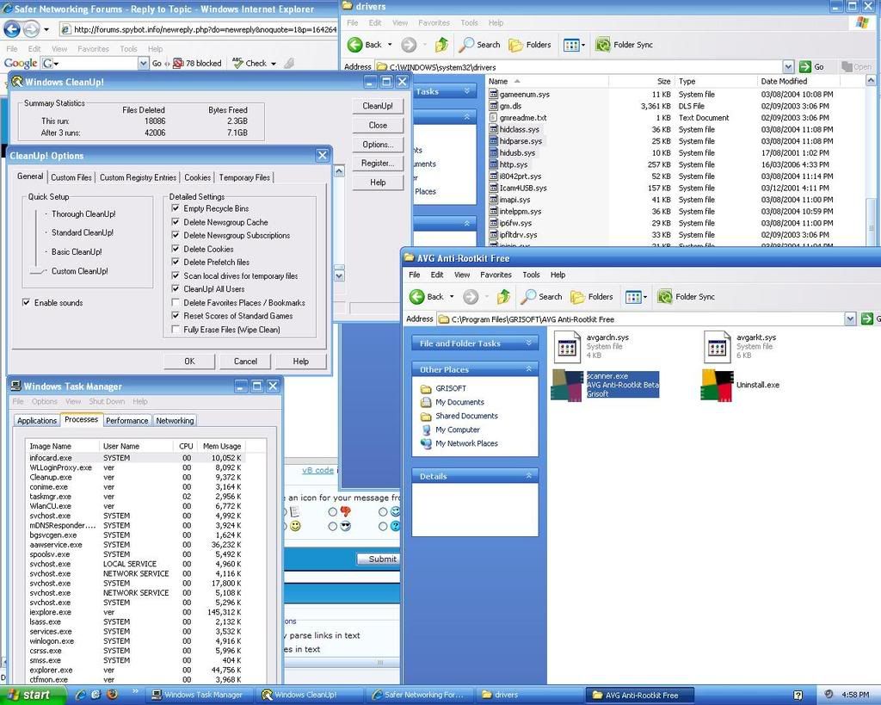
Task: Click Search icon in AVG Anti-Rootkit window
Action: [528, 296]
